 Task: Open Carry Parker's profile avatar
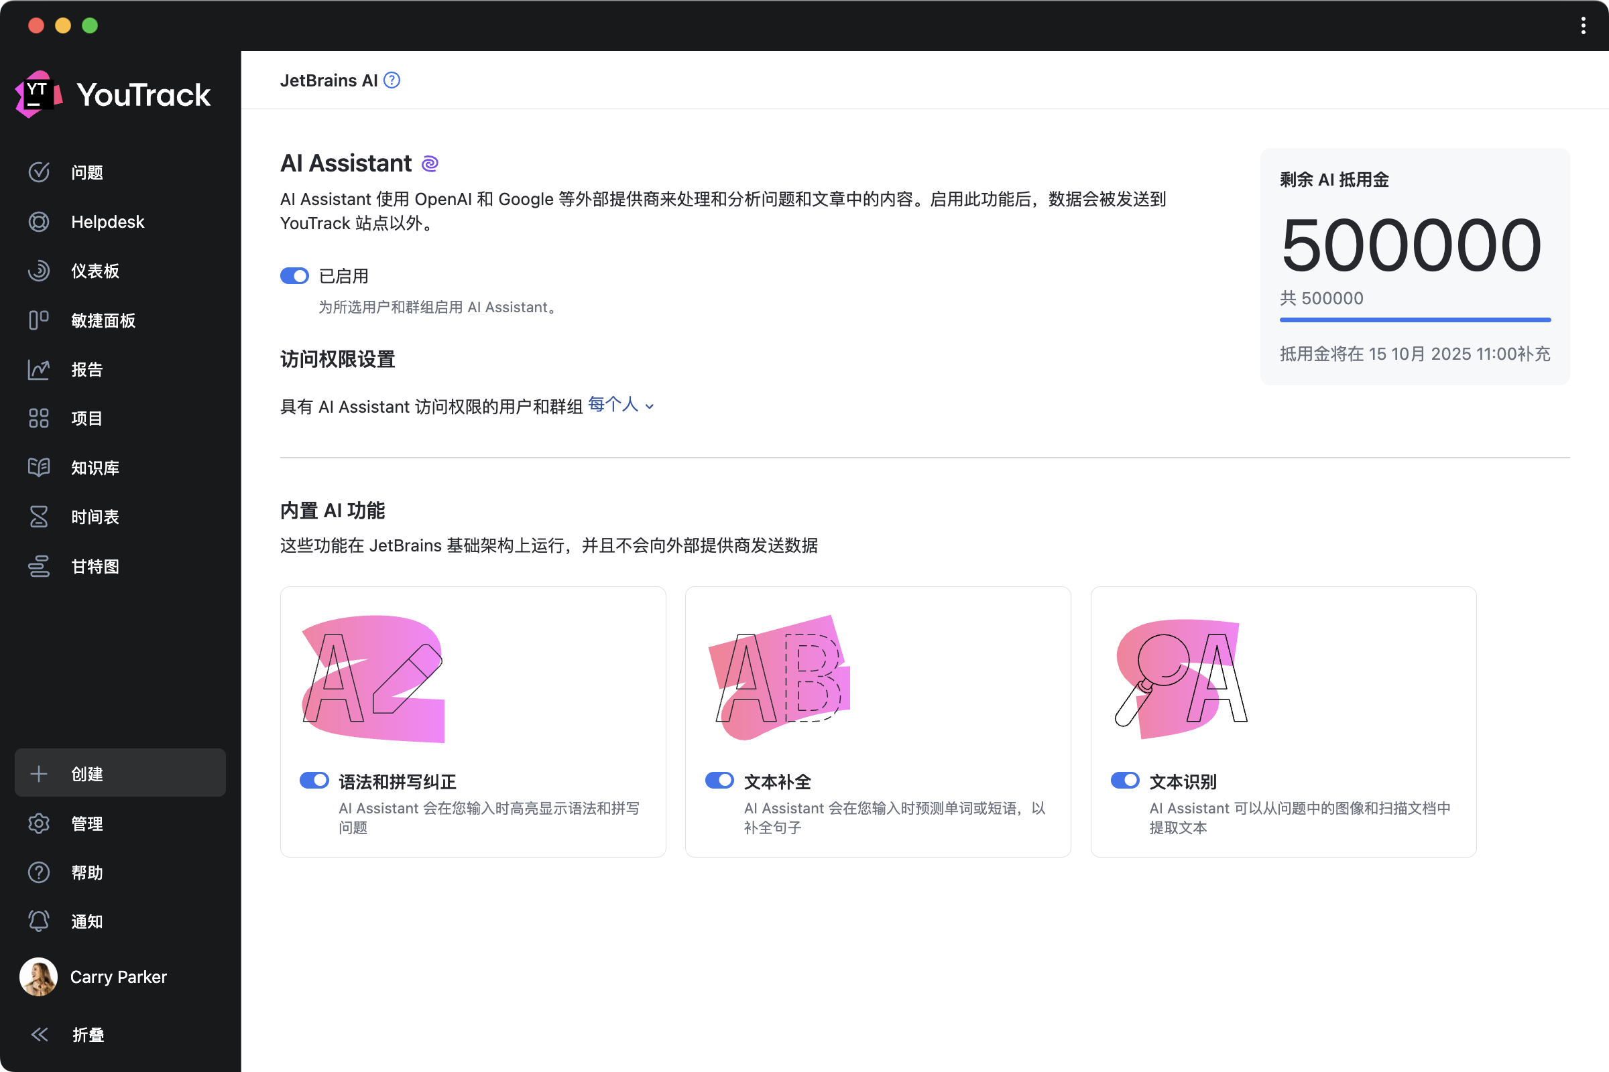tap(38, 977)
